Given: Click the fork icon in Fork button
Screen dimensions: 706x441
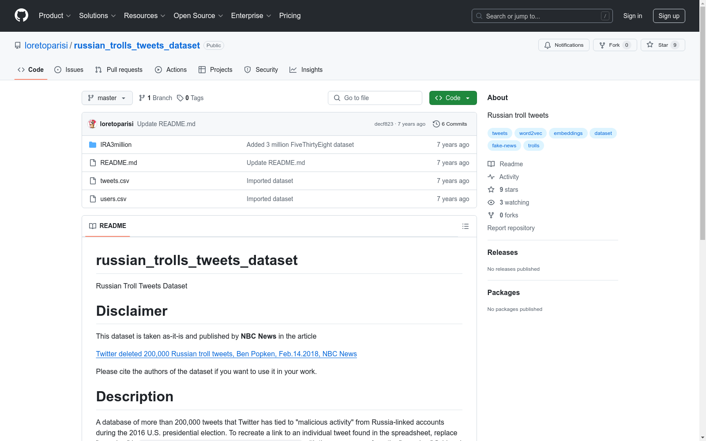Looking at the screenshot, I should (x=602, y=45).
